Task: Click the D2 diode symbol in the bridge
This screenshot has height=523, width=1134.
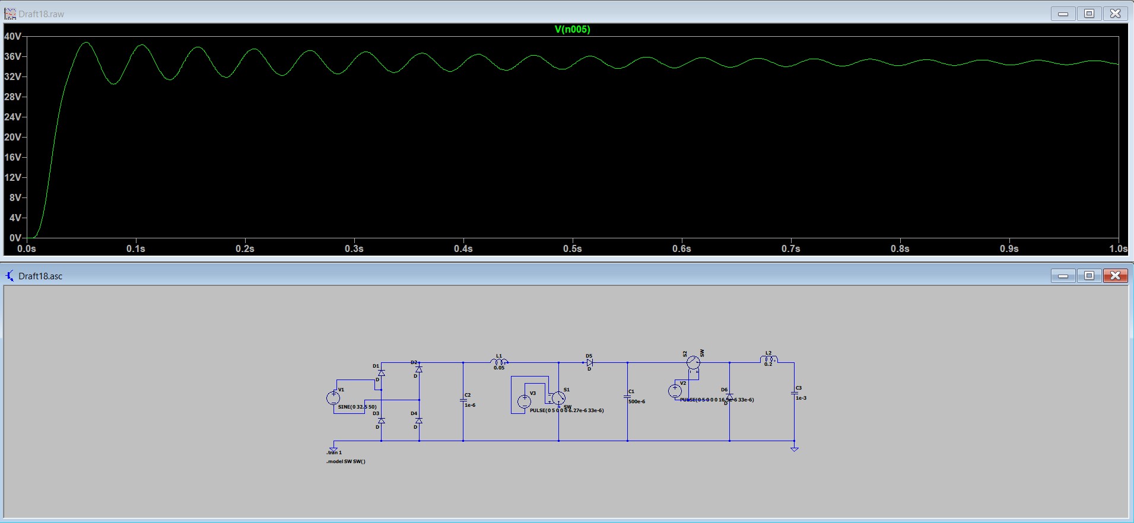Action: [x=419, y=369]
